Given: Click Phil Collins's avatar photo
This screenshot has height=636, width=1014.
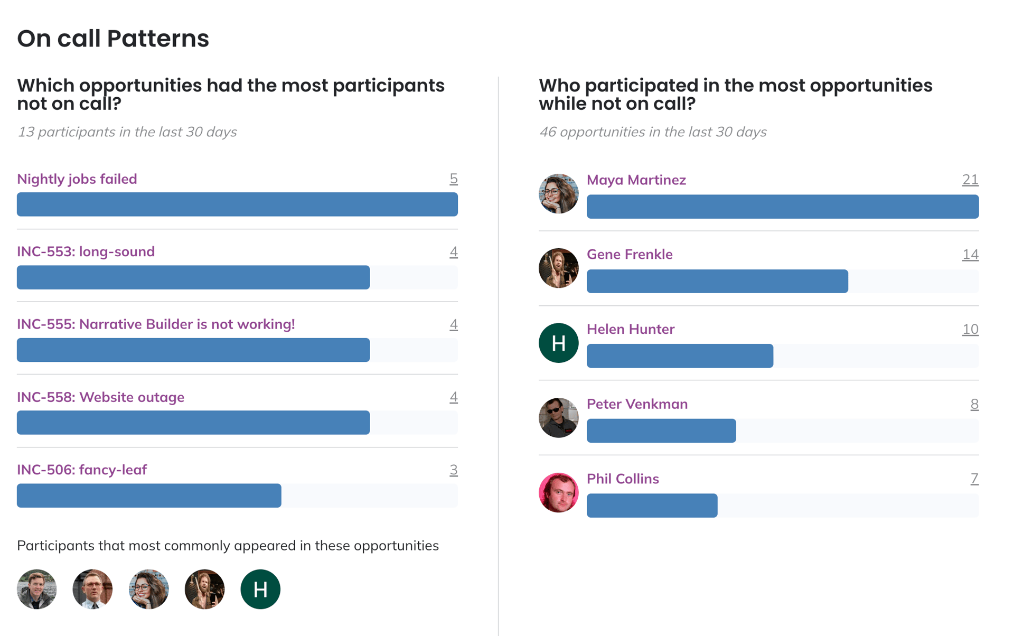Looking at the screenshot, I should tap(558, 492).
